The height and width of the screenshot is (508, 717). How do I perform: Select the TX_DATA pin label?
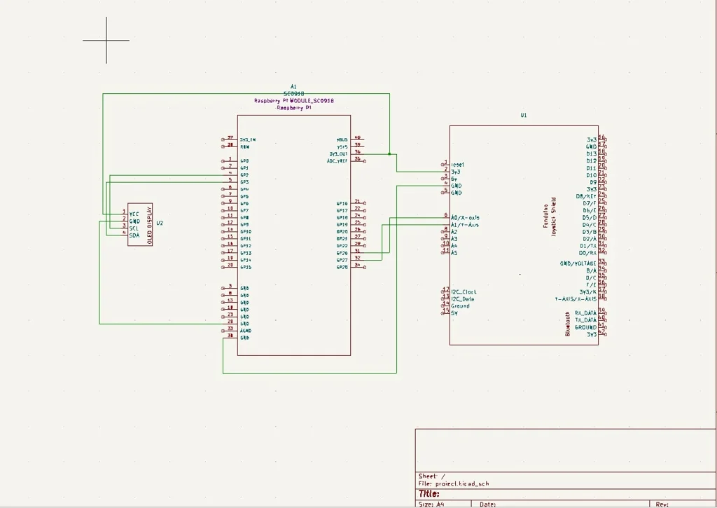[586, 320]
